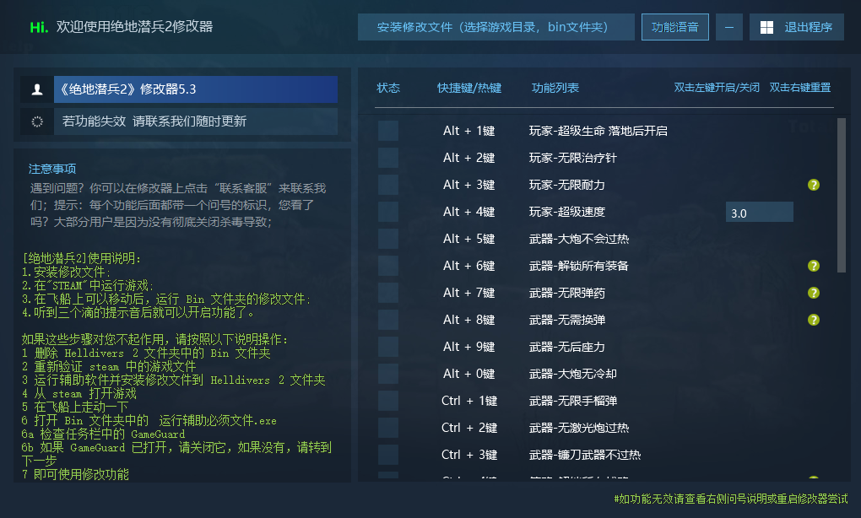Click the 武器-镰刀武器不过热 function name
The image size is (861, 518).
pyautogui.click(x=585, y=455)
